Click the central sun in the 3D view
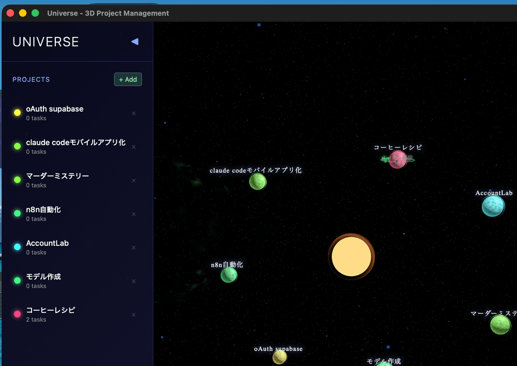The width and height of the screenshot is (517, 366). pos(351,256)
